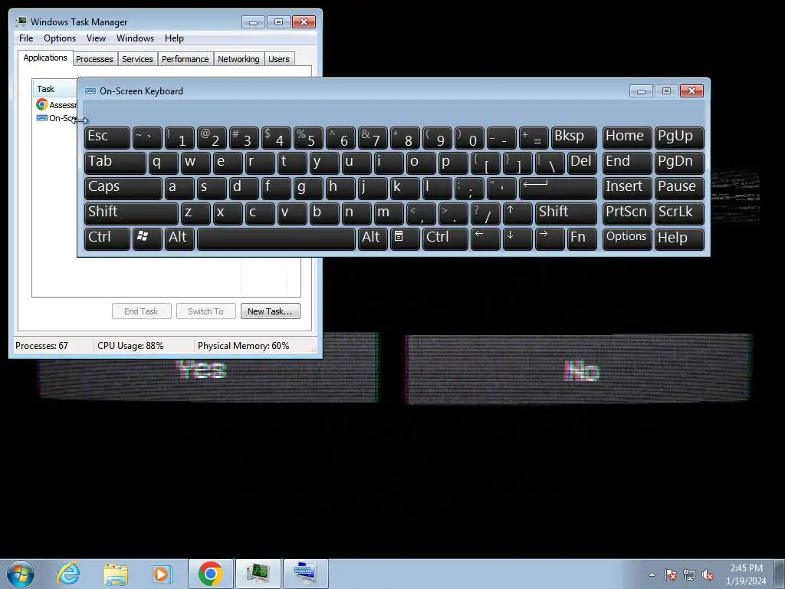Toggle the right Shift key

pos(566,213)
